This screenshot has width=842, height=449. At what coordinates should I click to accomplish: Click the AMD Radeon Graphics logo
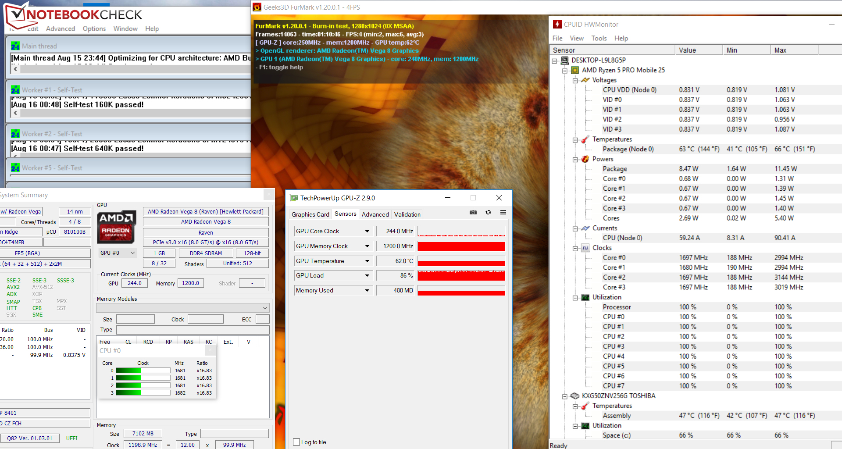tap(116, 227)
